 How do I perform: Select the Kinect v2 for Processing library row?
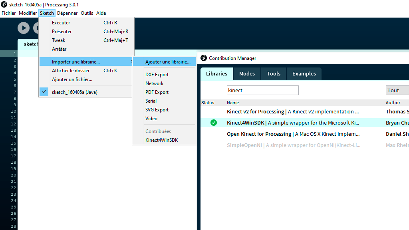[293, 112]
